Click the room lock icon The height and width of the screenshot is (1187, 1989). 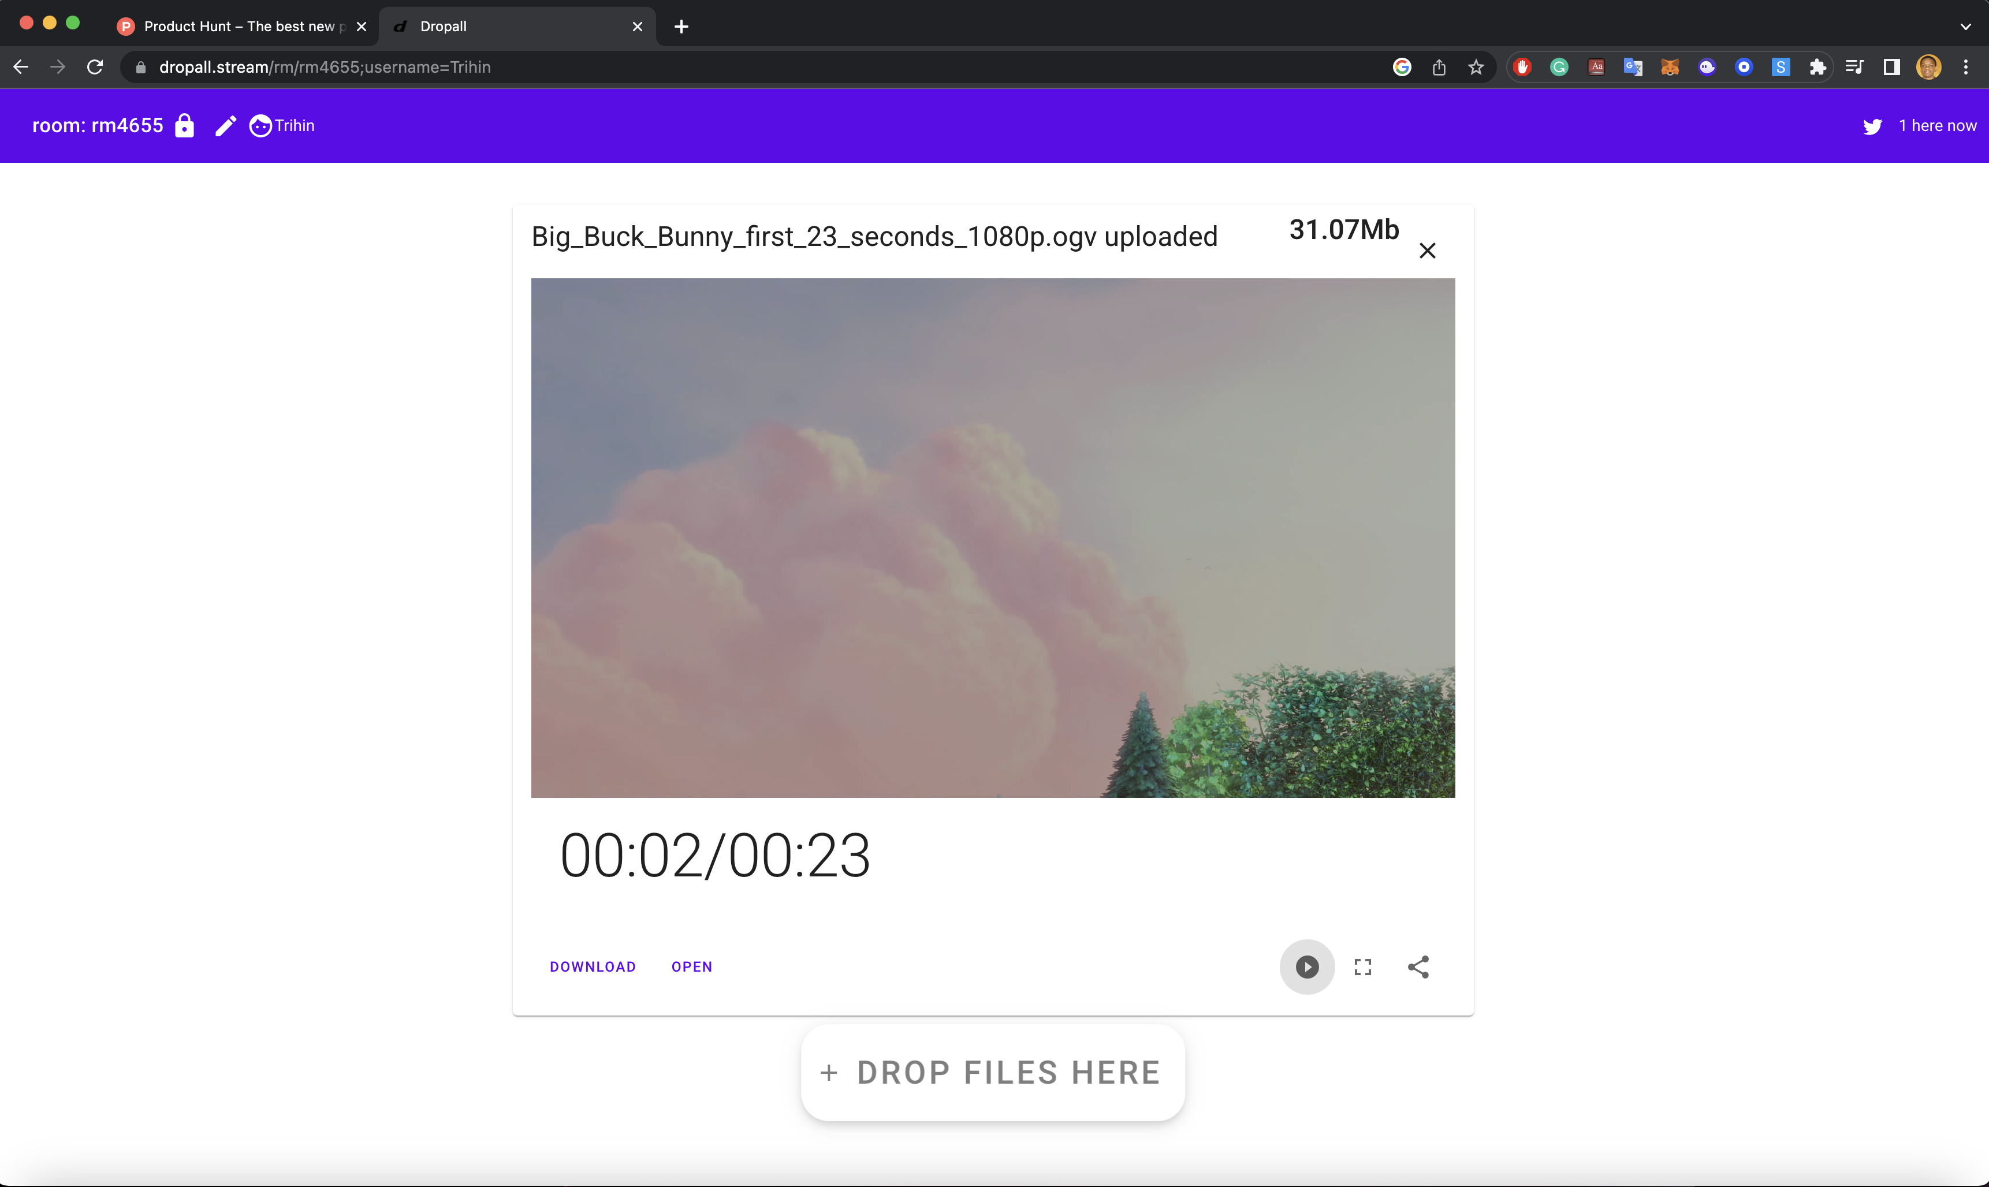coord(184,126)
